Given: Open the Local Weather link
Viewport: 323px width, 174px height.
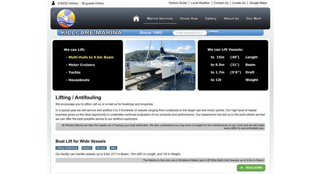Looking at the screenshot, I should click(x=200, y=3).
